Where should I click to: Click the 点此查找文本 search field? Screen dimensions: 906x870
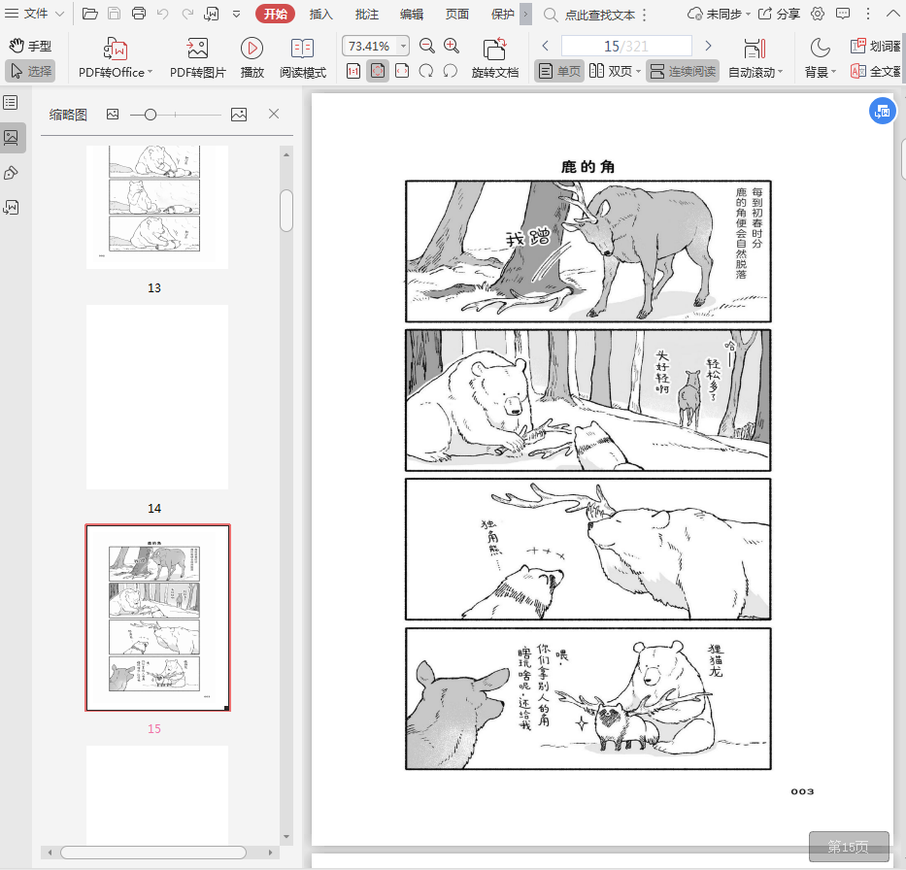click(600, 15)
